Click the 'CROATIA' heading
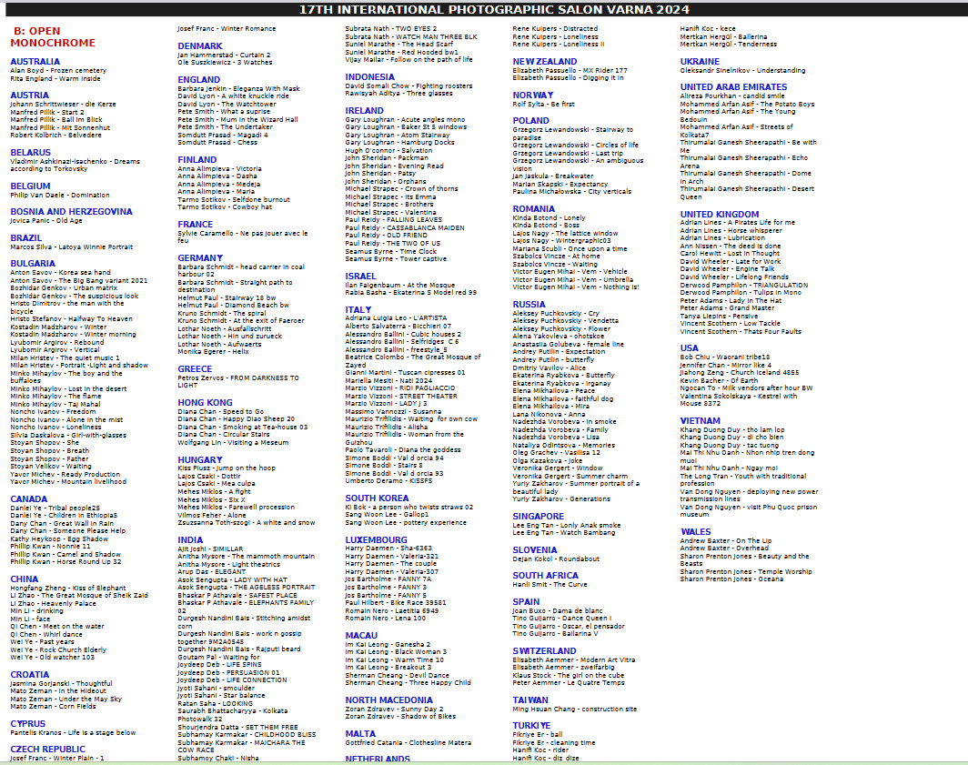 [x=30, y=675]
